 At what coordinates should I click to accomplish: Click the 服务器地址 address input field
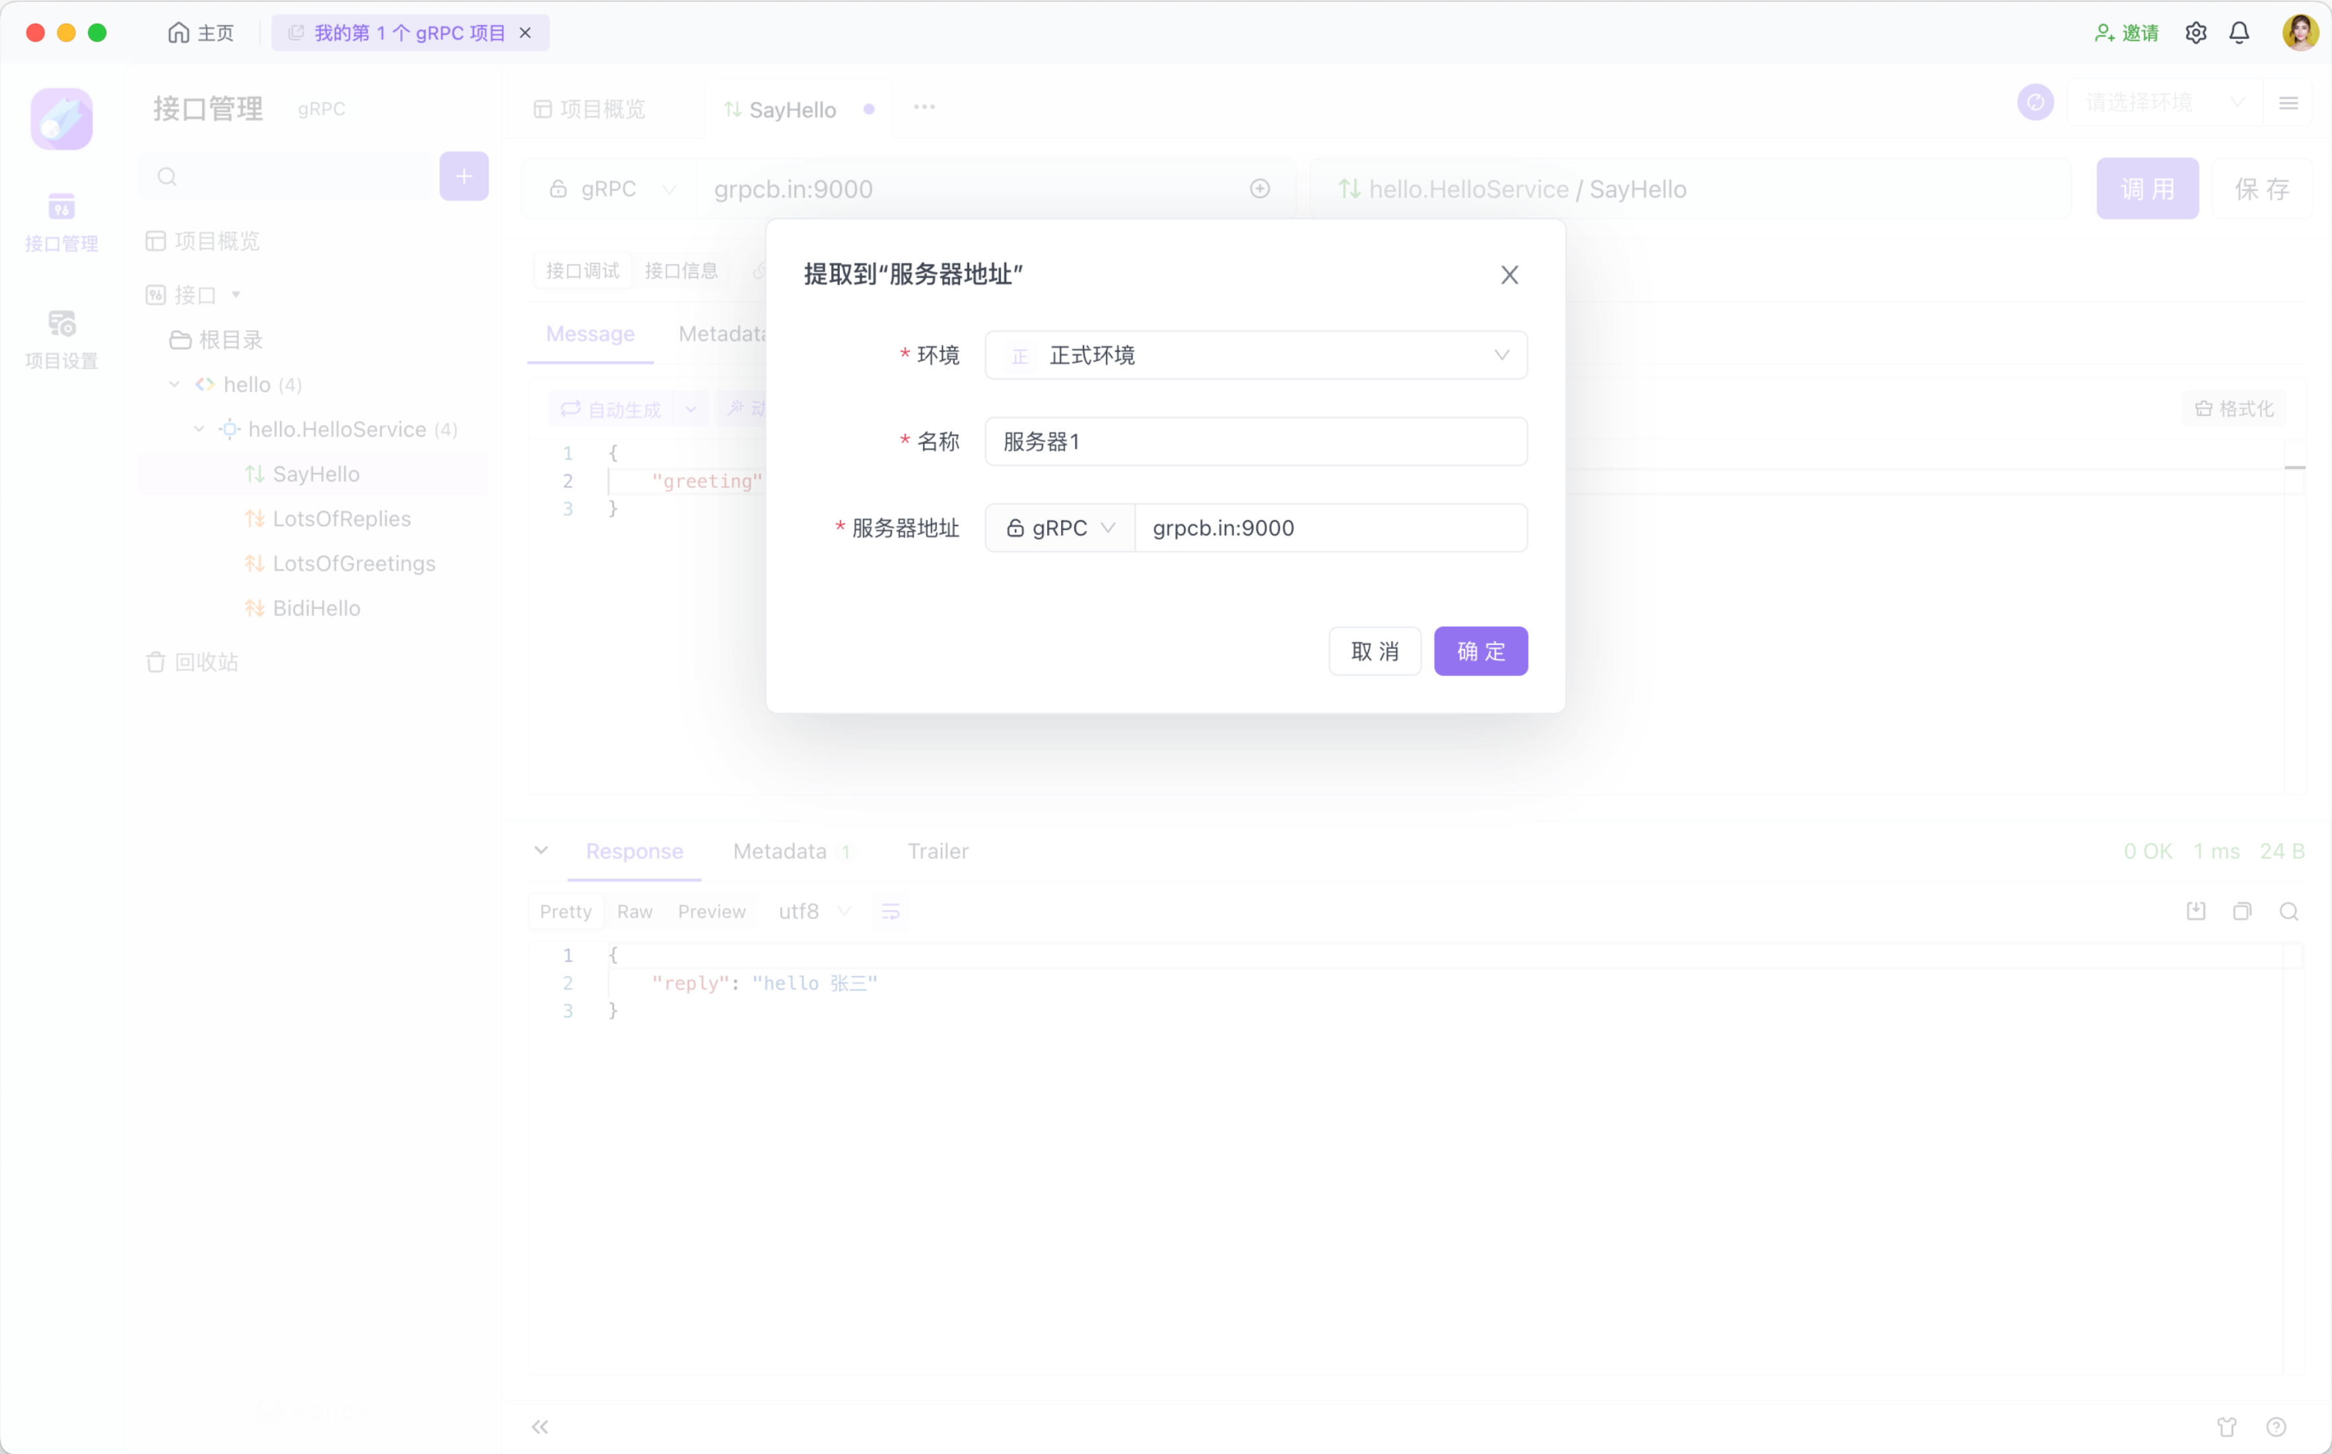pyautogui.click(x=1330, y=528)
